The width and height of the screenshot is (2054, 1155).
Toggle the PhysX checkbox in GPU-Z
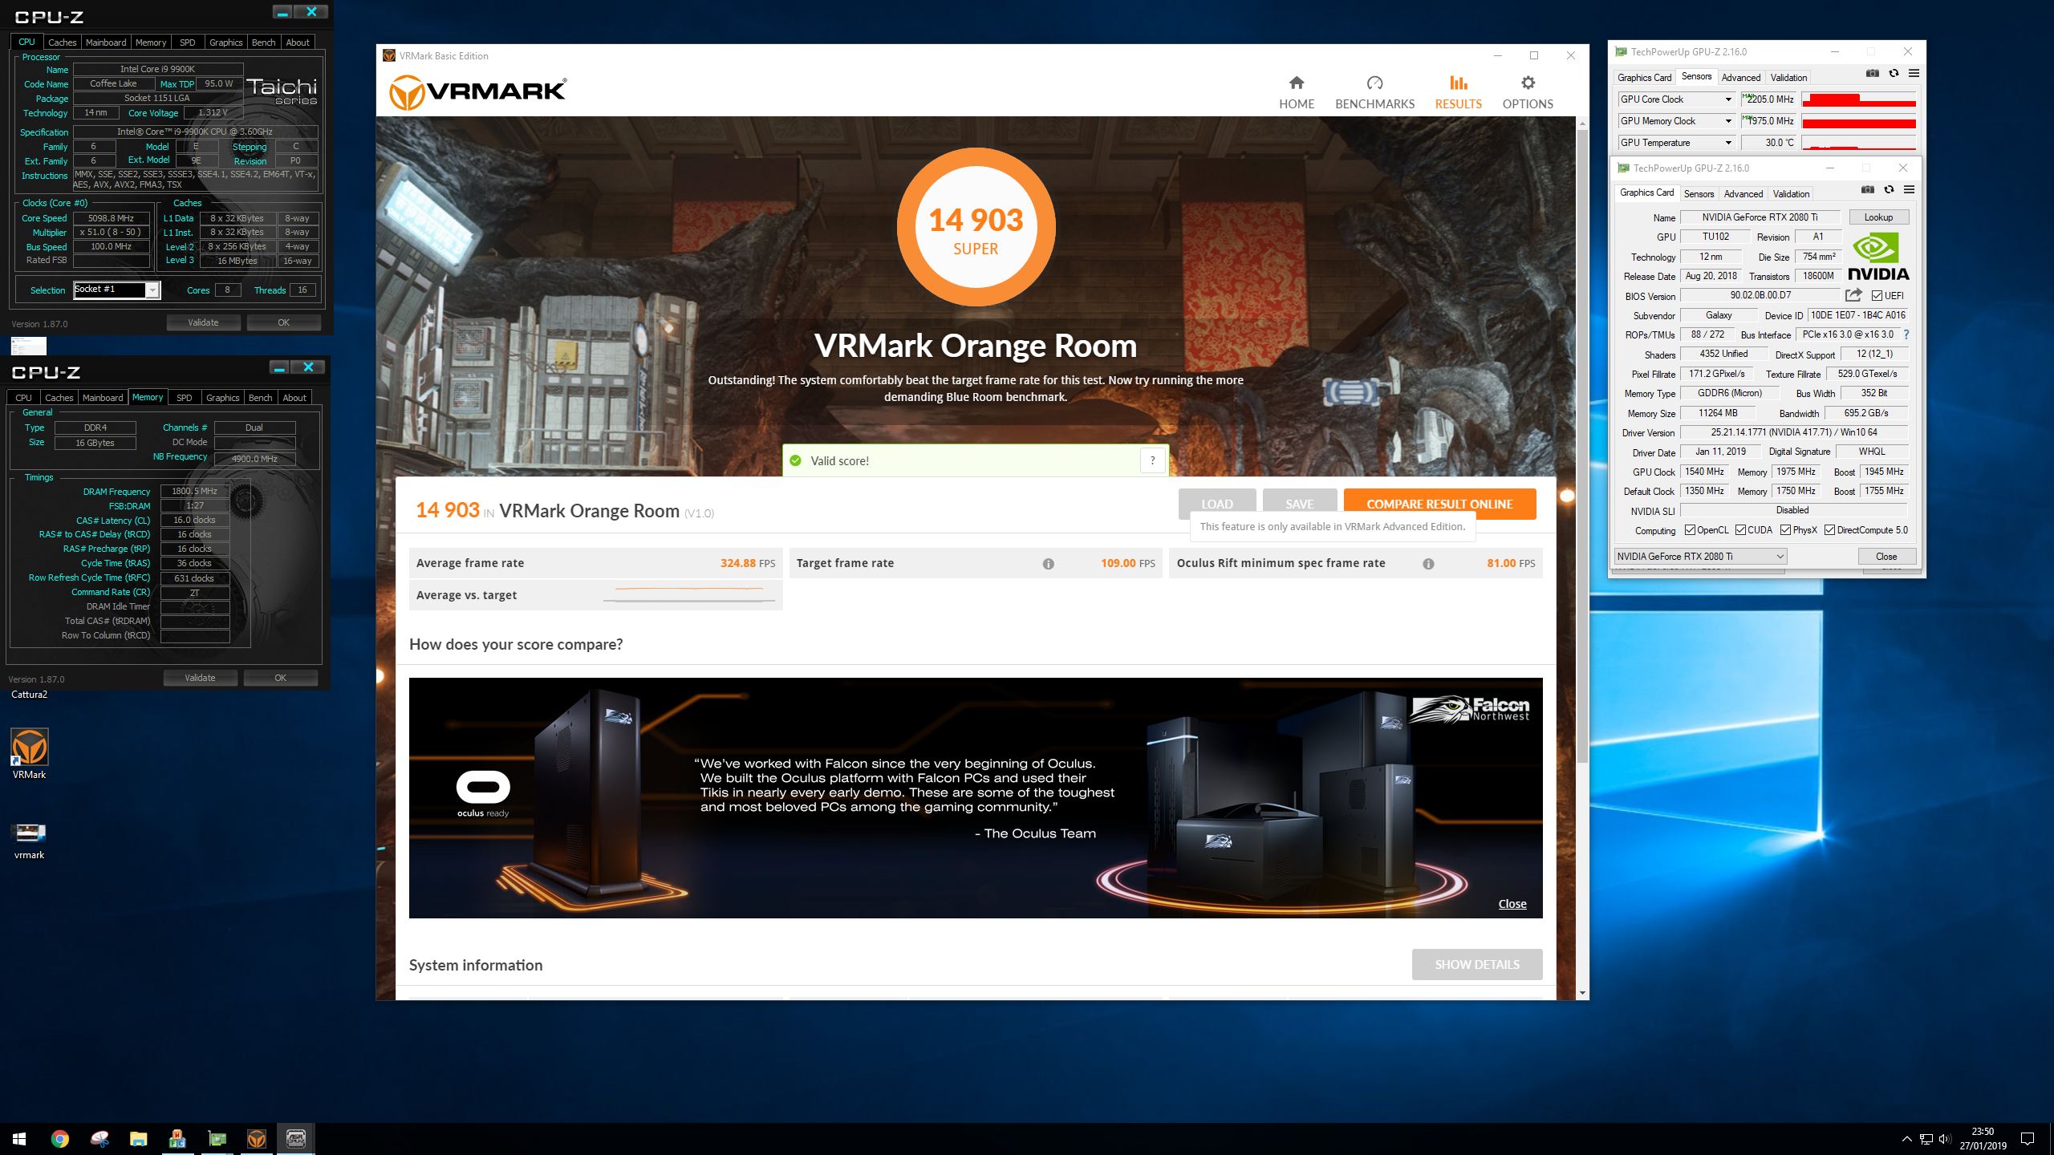1785,530
